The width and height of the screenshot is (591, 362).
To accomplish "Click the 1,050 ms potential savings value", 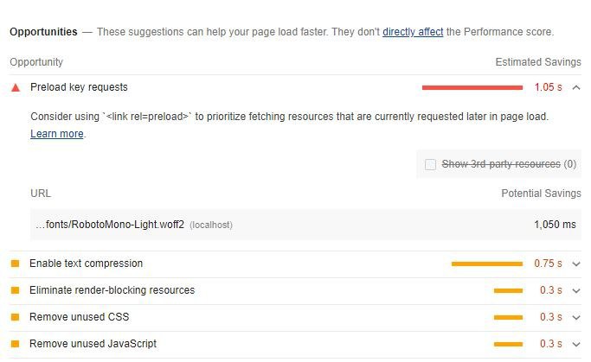I will [555, 225].
